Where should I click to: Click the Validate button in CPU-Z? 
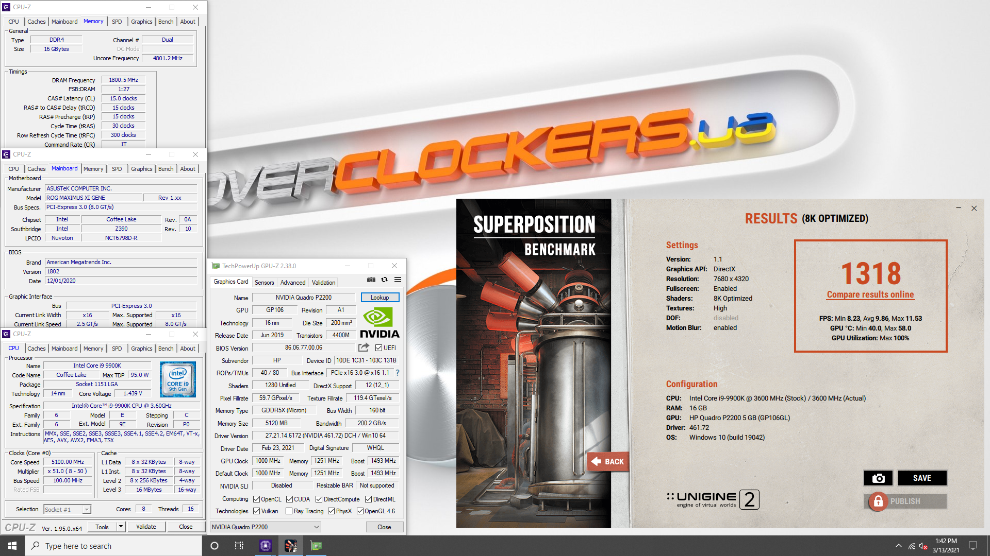(x=146, y=526)
